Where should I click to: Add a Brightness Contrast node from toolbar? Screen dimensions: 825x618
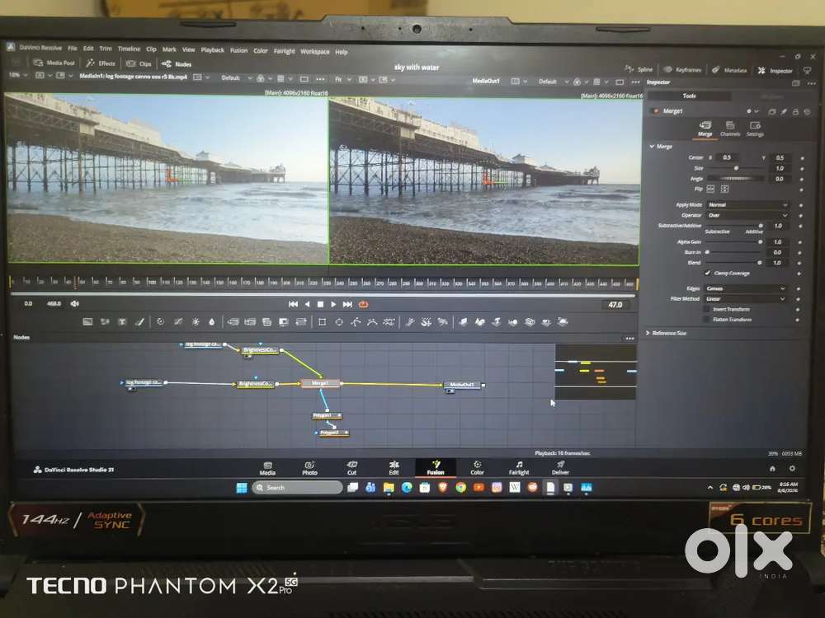pos(196,321)
